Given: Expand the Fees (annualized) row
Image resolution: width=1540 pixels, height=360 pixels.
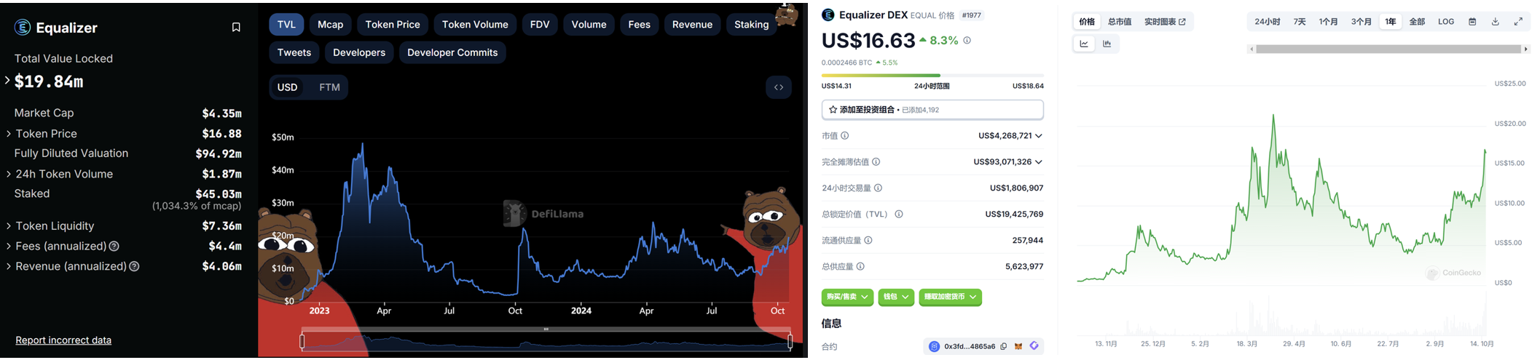Looking at the screenshot, I should (x=8, y=246).
